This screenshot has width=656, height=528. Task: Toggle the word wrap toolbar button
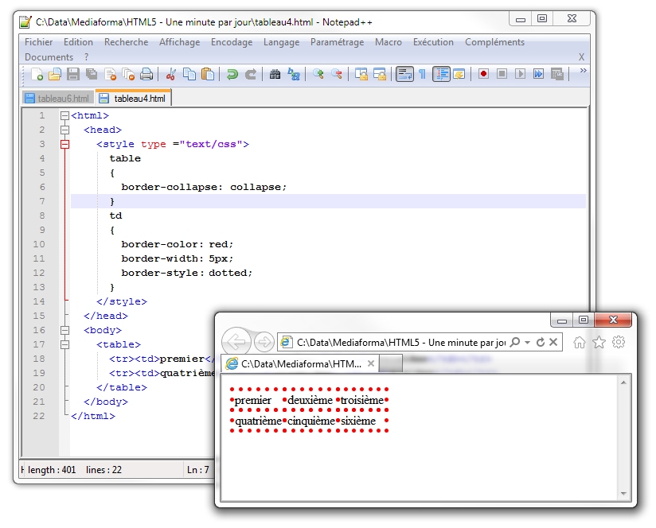tap(404, 74)
